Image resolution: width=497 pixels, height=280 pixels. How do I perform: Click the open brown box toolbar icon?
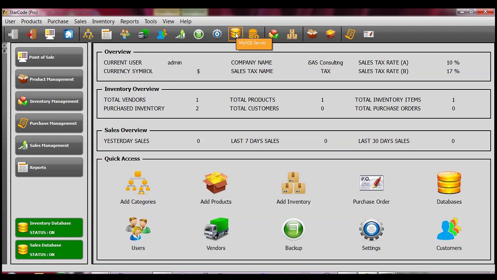click(x=312, y=34)
